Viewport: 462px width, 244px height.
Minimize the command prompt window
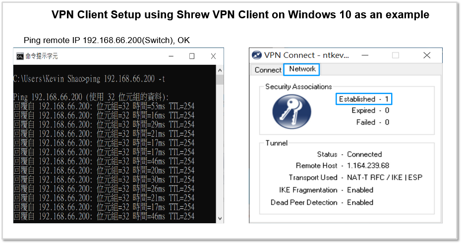coord(171,56)
